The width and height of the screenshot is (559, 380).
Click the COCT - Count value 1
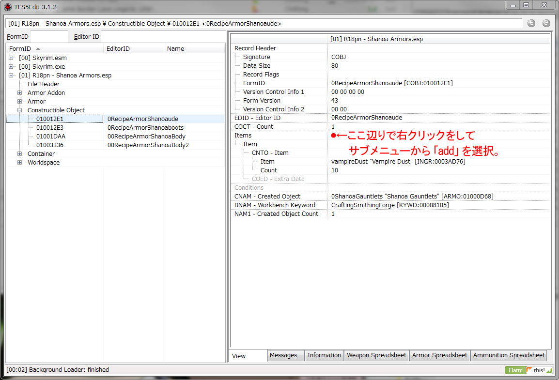(x=333, y=127)
